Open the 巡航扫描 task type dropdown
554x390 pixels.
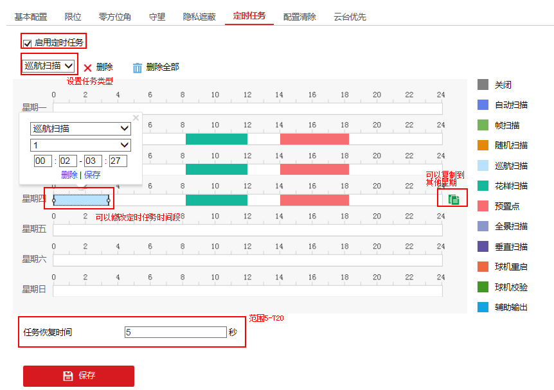pos(49,65)
